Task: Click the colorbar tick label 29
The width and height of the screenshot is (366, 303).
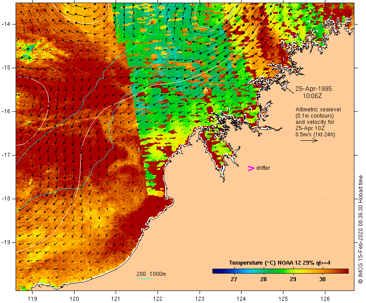Action: (x=293, y=279)
